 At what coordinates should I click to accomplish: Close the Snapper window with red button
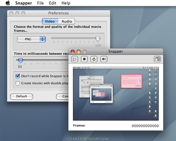point(73,52)
